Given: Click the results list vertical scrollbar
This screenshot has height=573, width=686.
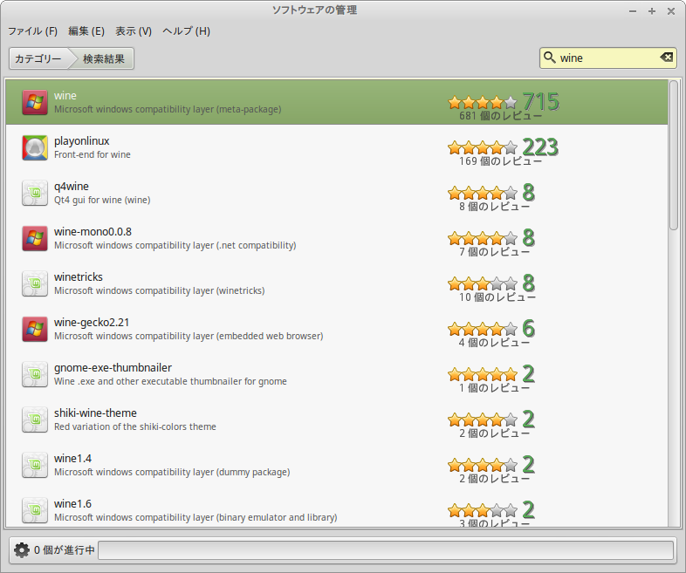Looking at the screenshot, I should (x=674, y=154).
